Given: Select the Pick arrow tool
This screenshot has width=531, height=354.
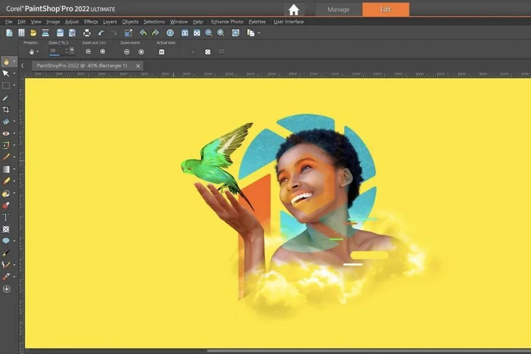Looking at the screenshot, I should [x=6, y=74].
